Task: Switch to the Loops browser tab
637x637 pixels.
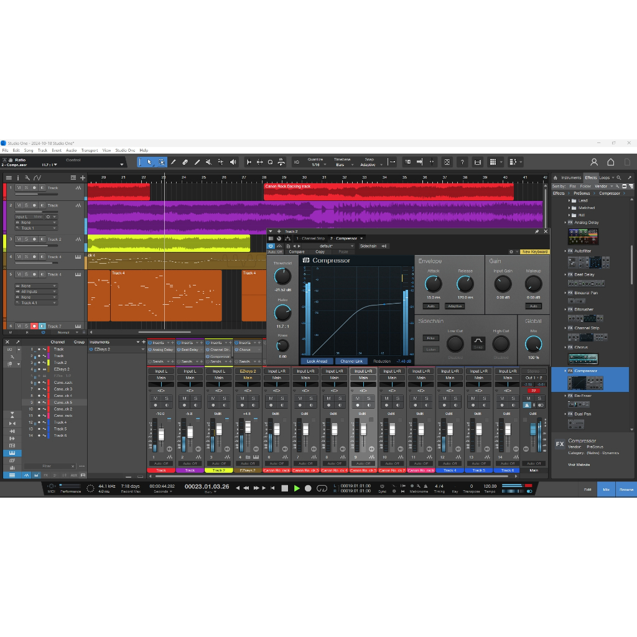Action: (605, 178)
